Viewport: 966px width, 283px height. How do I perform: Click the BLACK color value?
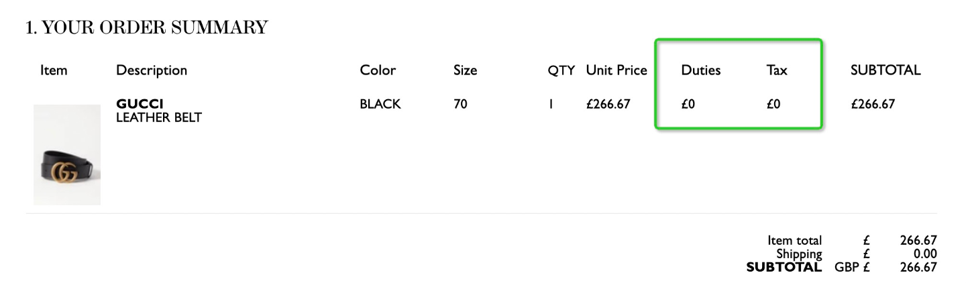(x=380, y=105)
